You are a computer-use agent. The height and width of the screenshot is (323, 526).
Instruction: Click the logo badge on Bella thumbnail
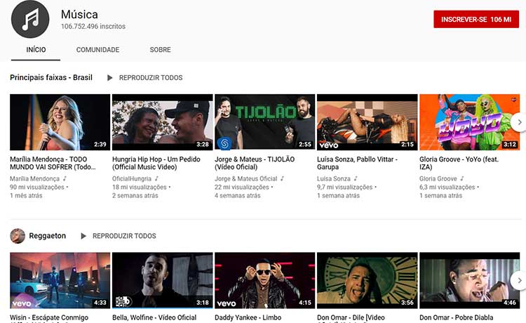click(123, 301)
